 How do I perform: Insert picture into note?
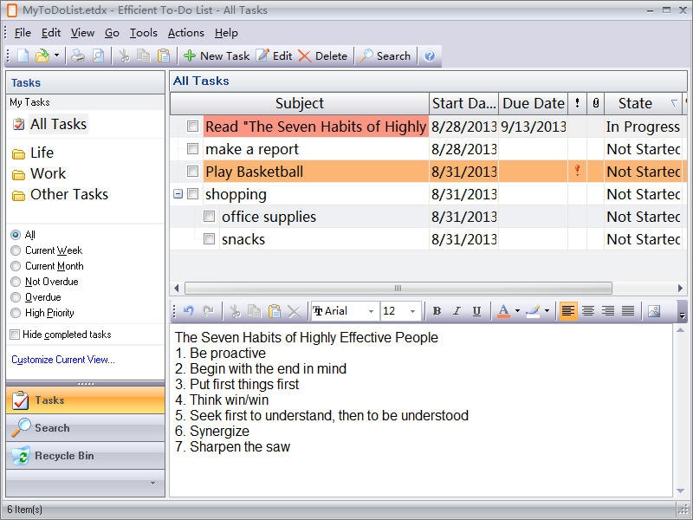click(654, 311)
